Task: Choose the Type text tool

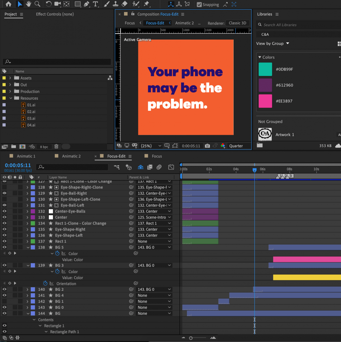Action: pos(95,4)
